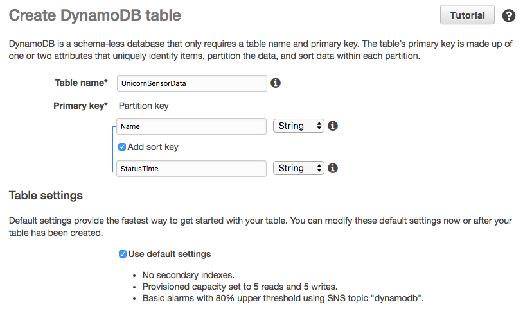Click the Basic alarms SNS topic bullet
This screenshot has height=309, width=523.
click(x=283, y=298)
